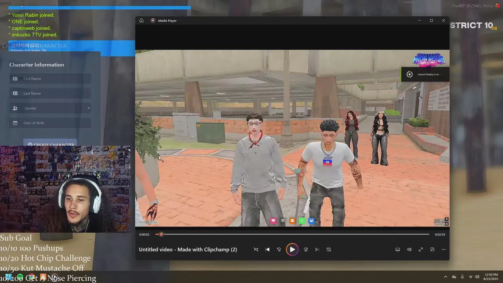Click chat line 'imkuzko TTV joined.'
Screen dimensions: 503x283
pyautogui.click(x=33, y=35)
